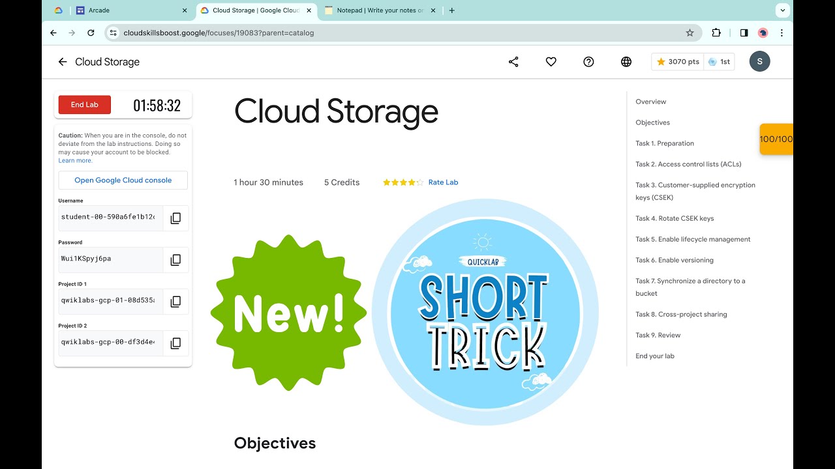Copy the Password value
This screenshot has width=835, height=469.
pos(175,260)
